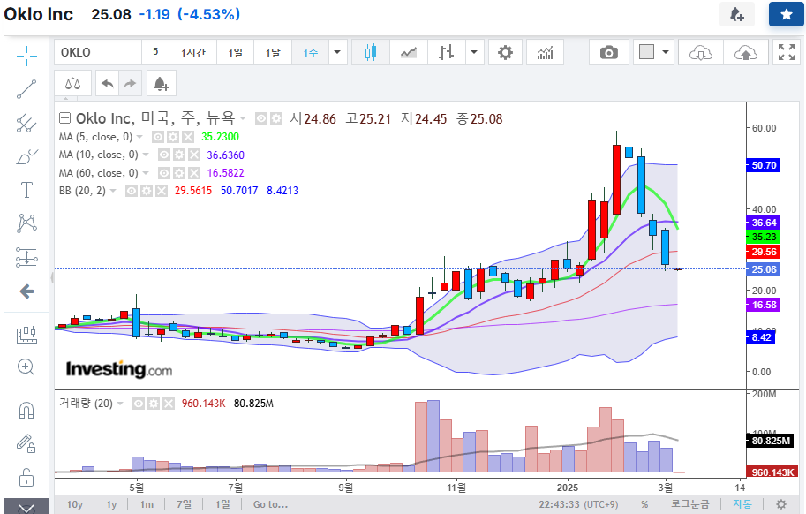806x514 pixels.
Task: Open the long position prediction tool
Action: 26,258
